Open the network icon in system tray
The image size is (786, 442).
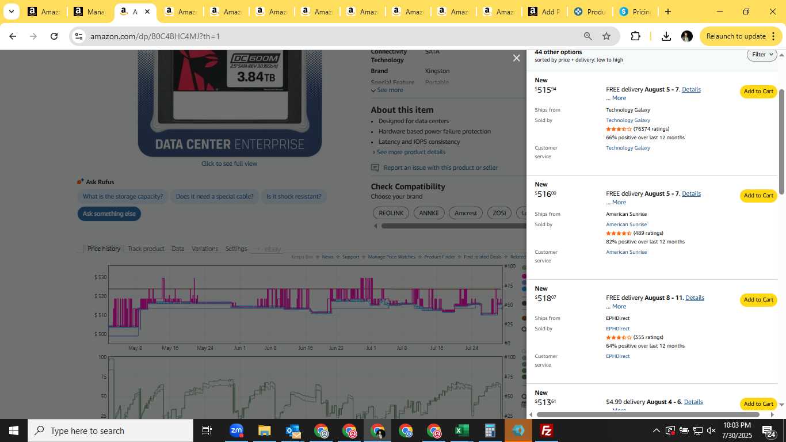coord(697,430)
